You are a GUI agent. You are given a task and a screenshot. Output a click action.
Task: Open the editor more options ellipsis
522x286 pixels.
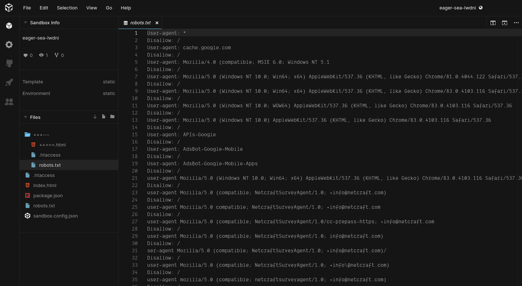click(x=516, y=22)
